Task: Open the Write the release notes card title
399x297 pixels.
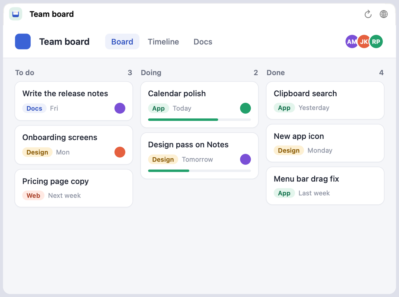Action: [65, 93]
